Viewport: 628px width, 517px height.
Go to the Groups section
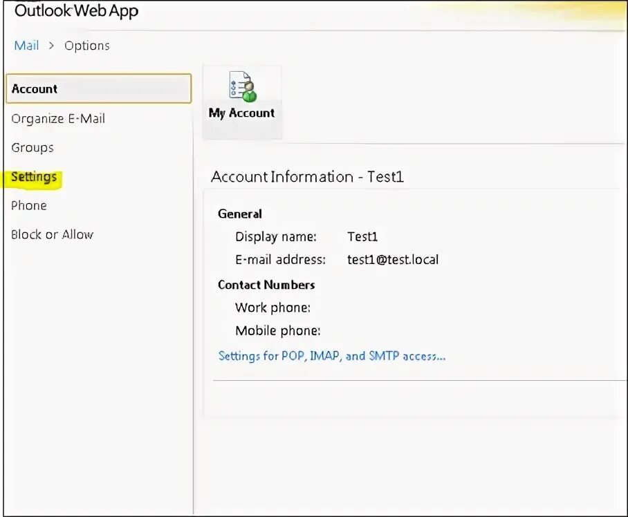click(33, 148)
